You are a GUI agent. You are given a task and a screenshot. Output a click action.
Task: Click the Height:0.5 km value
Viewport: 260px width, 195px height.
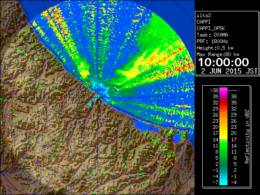click(x=215, y=48)
